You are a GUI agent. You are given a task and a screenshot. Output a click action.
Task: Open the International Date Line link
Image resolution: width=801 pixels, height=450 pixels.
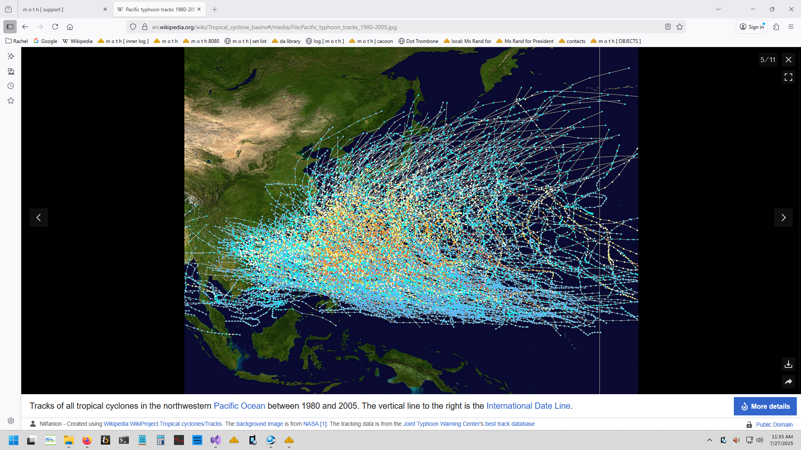(x=528, y=406)
